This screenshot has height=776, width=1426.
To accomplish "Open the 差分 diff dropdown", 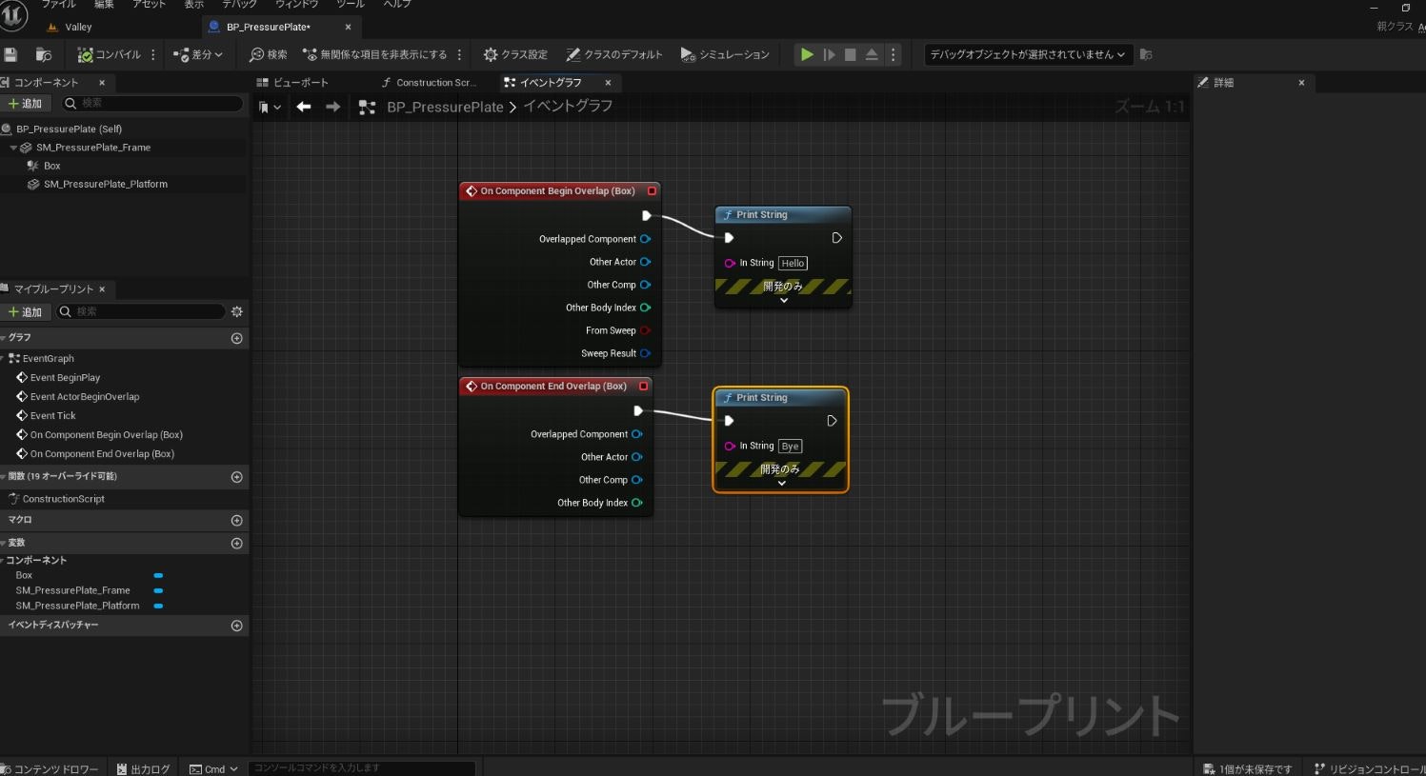I will [x=198, y=55].
